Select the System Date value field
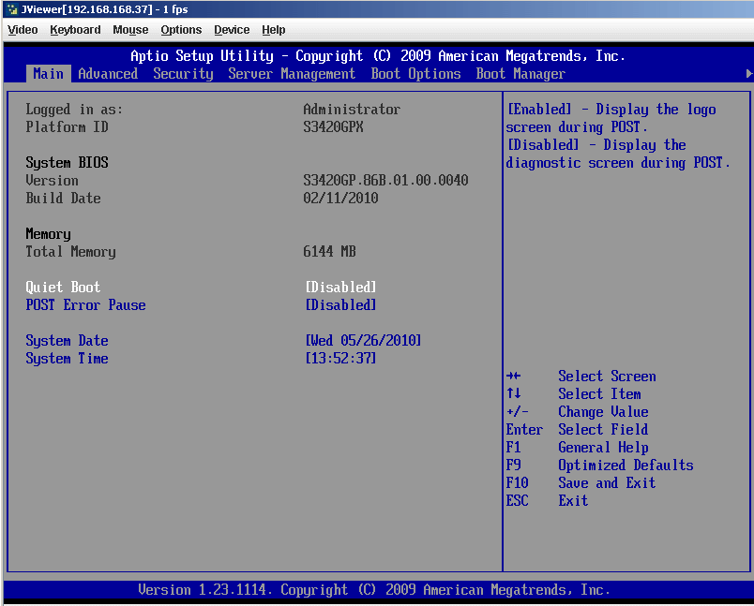Viewport: 754px width, 606px height. point(363,341)
